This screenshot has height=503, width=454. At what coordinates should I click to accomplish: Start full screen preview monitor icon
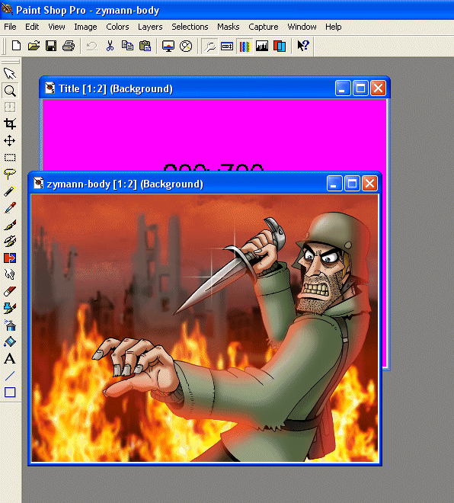point(168,46)
